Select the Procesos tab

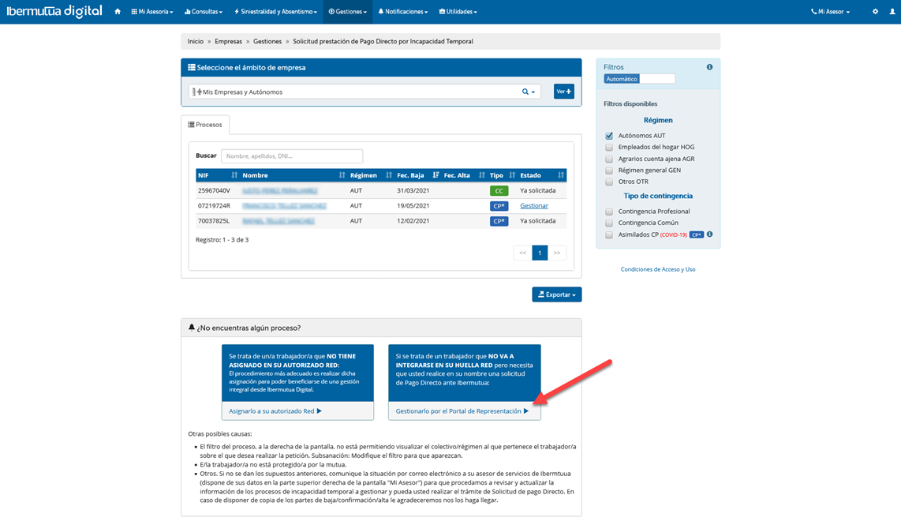[x=205, y=125]
